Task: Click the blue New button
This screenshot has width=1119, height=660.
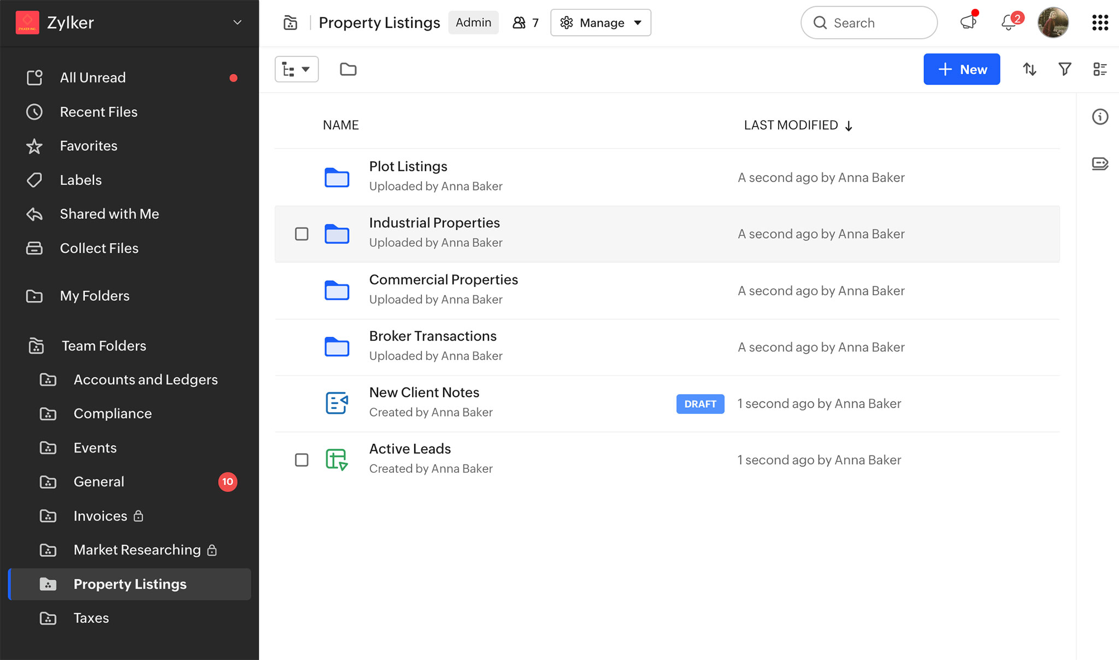Action: (962, 69)
